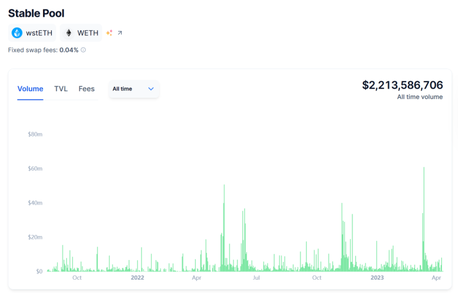The width and height of the screenshot is (458, 294).
Task: Open the Fees chart tab
Action: [86, 89]
